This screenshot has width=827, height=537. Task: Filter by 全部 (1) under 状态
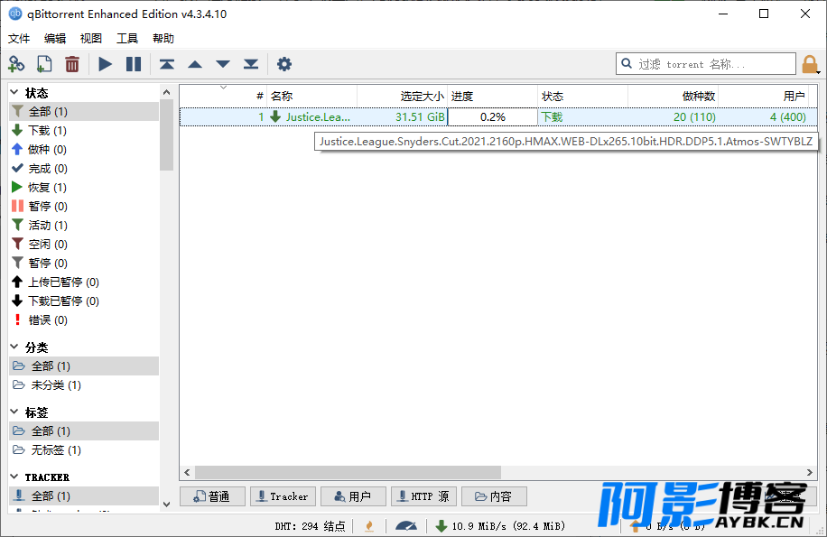(x=84, y=111)
